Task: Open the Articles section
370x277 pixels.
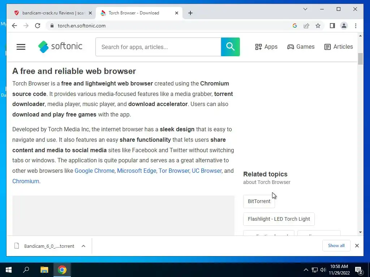Action: tap(339, 47)
